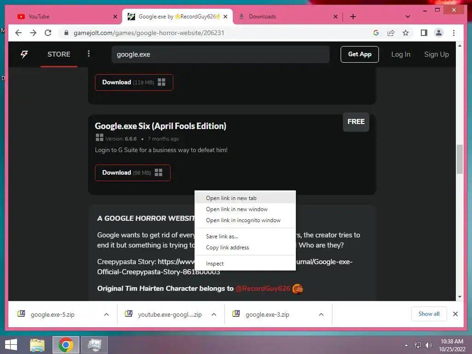
Task: Switch to the Downloads tab
Action: [289, 17]
